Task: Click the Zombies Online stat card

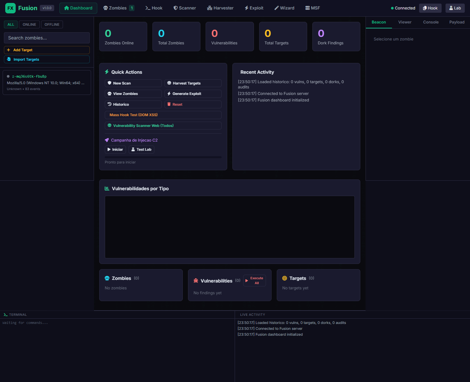Action: pyautogui.click(x=123, y=37)
